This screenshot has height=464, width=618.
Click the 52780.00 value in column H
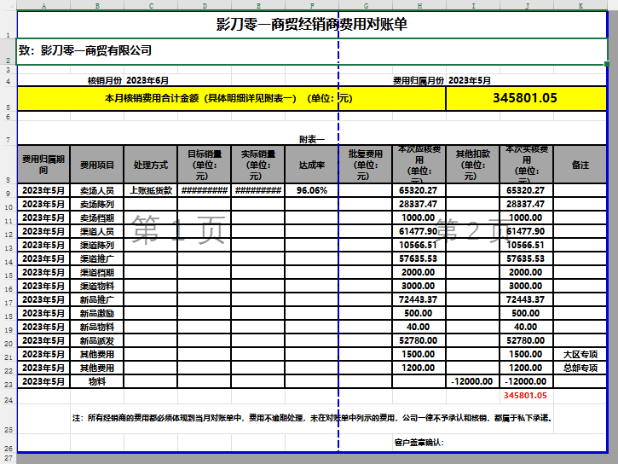[x=419, y=340]
